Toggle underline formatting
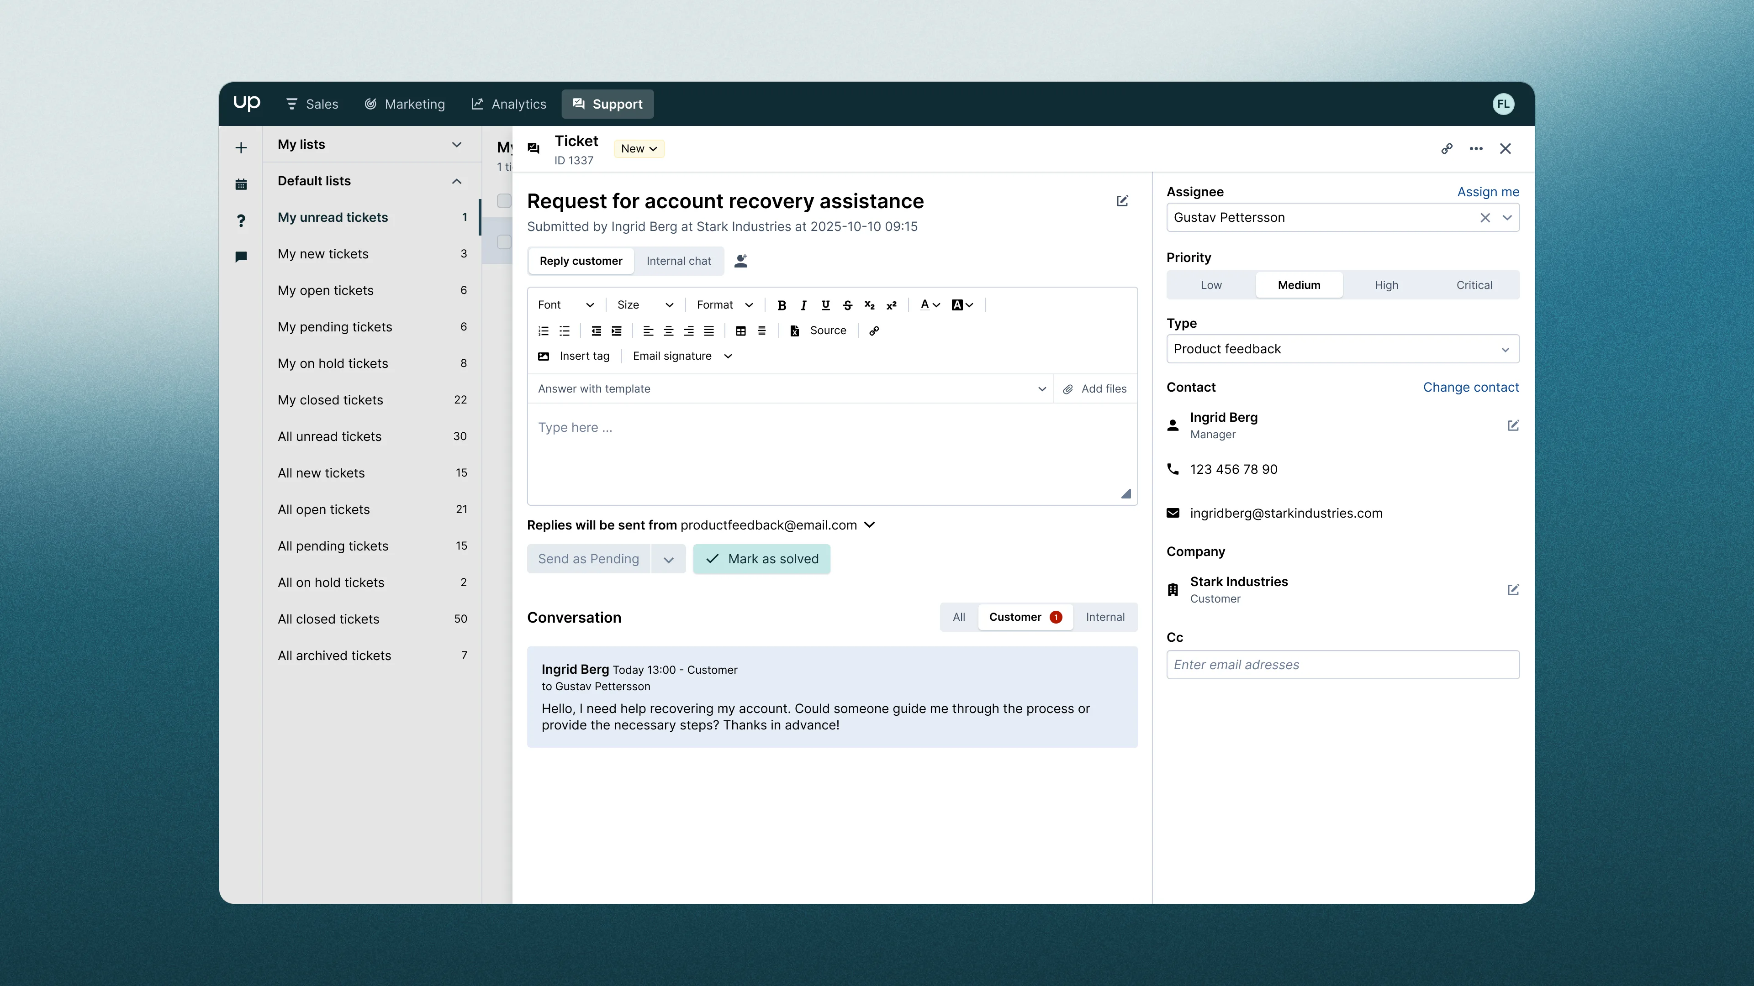The image size is (1754, 986). point(825,305)
